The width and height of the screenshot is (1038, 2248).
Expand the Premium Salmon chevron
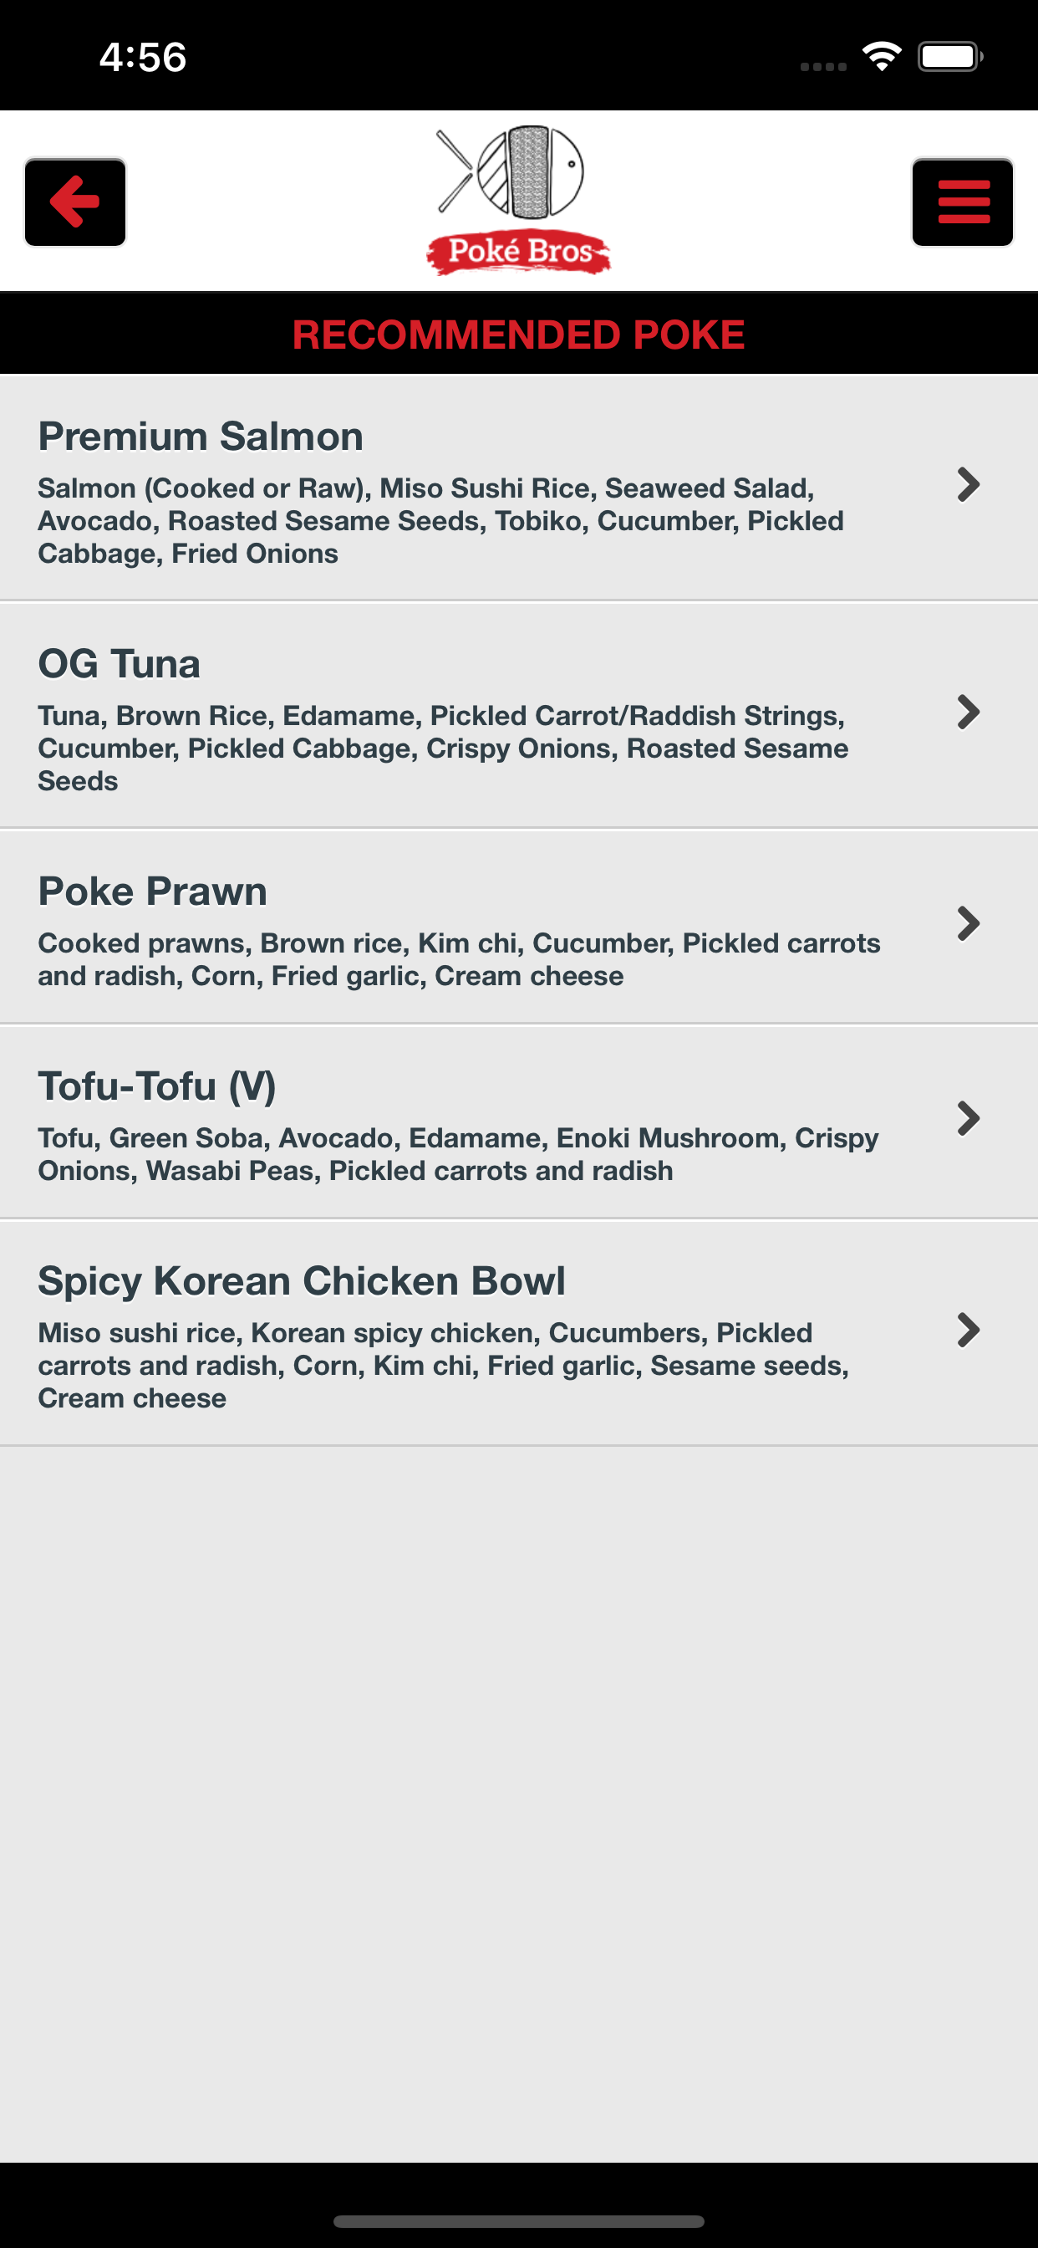(969, 484)
